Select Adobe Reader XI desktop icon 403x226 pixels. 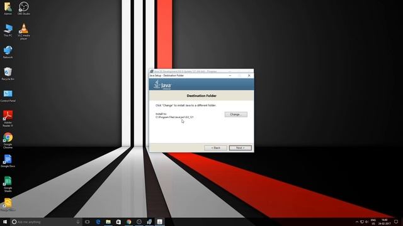tap(8, 119)
